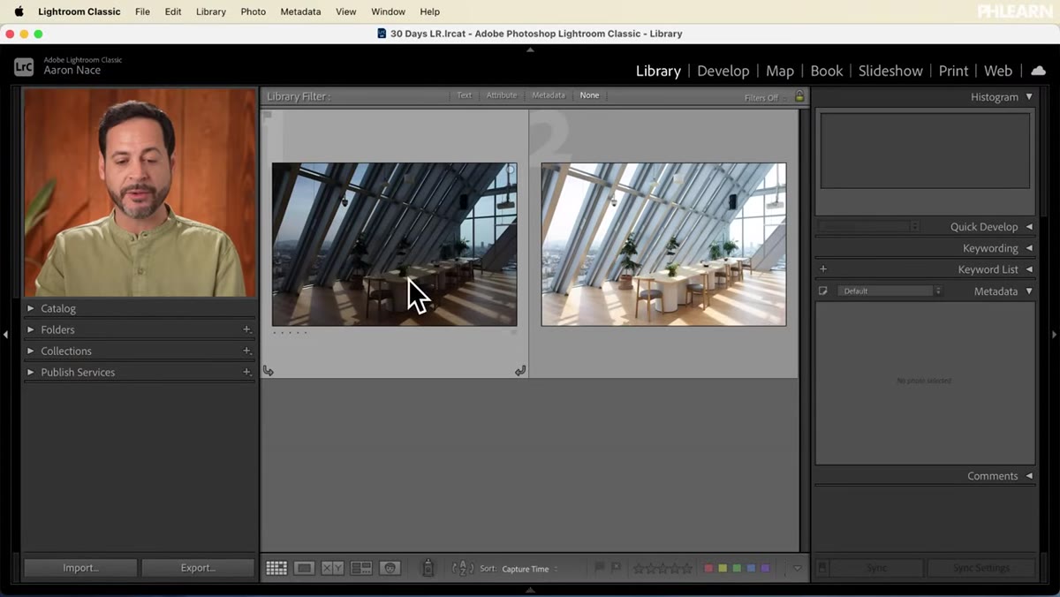This screenshot has width=1060, height=597.
Task: Add Publish Services connection plus icon
Action: (x=246, y=372)
